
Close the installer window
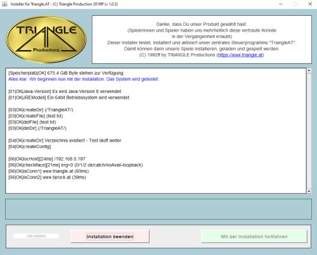(310, 4)
